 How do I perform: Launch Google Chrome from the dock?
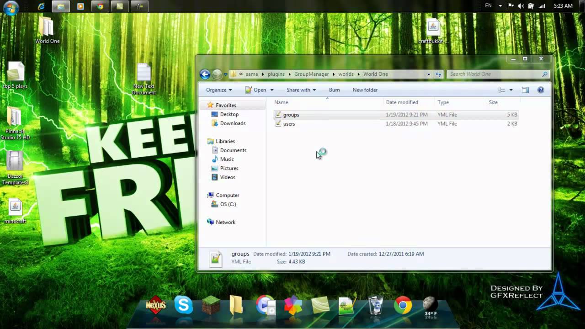tap(403, 305)
